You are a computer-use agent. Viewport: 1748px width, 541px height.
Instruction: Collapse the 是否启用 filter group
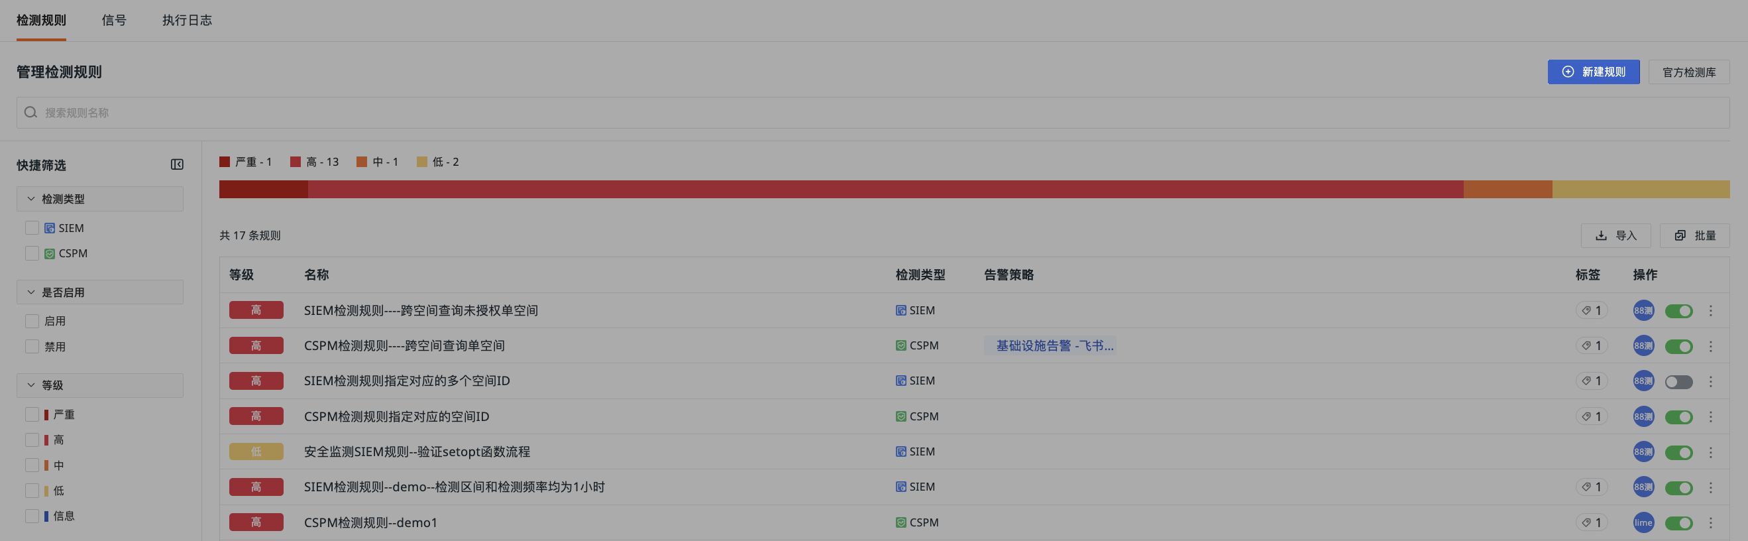coord(31,292)
